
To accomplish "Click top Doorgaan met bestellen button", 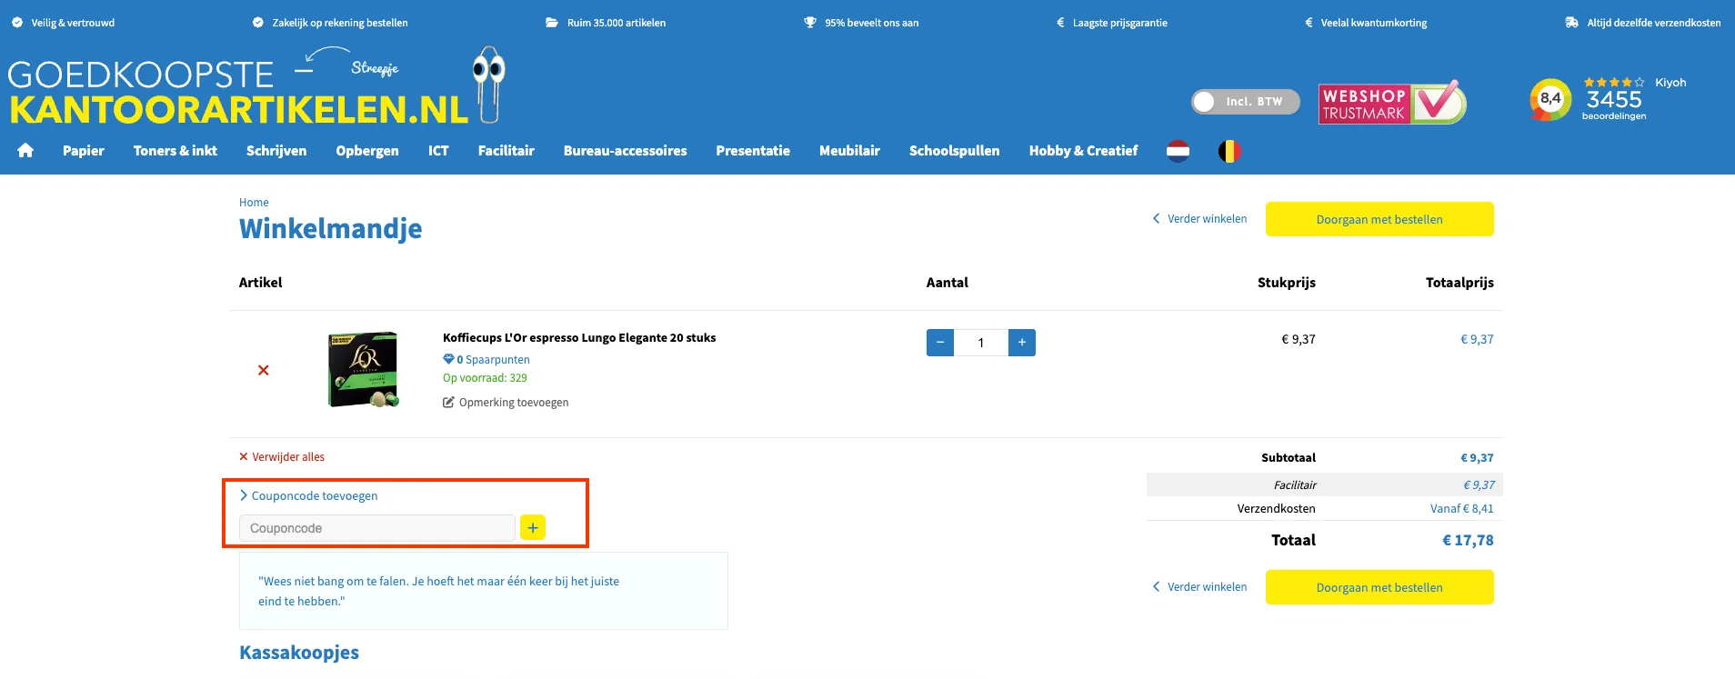I will click(1379, 219).
